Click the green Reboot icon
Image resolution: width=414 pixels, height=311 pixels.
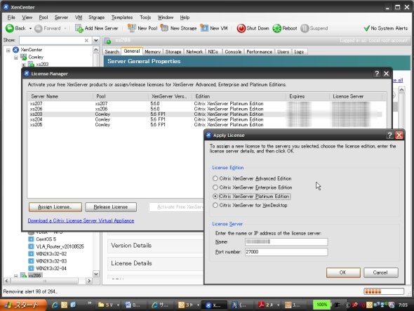(x=276, y=28)
